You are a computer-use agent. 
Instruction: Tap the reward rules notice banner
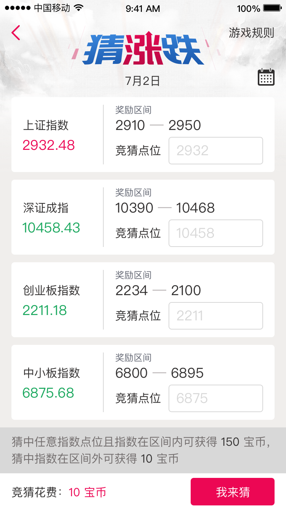(x=143, y=450)
